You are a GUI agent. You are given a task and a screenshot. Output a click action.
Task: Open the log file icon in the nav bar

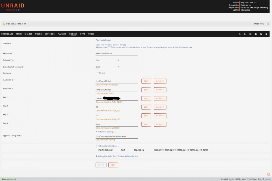(267, 34)
